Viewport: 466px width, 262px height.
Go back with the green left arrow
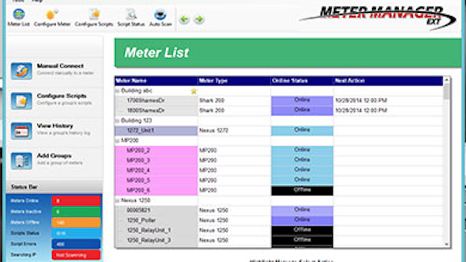[184, 19]
